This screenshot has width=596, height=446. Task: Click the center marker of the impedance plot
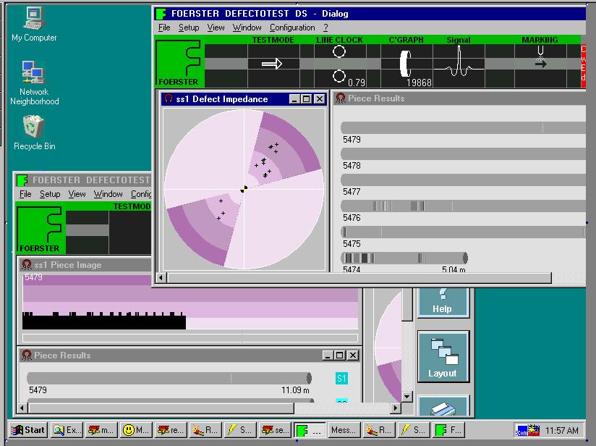[x=244, y=189]
